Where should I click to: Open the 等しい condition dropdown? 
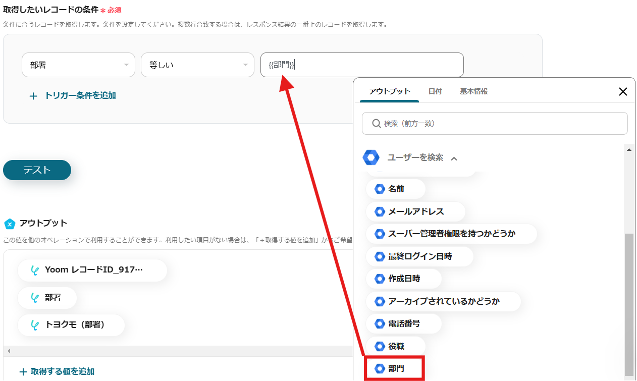(x=197, y=65)
